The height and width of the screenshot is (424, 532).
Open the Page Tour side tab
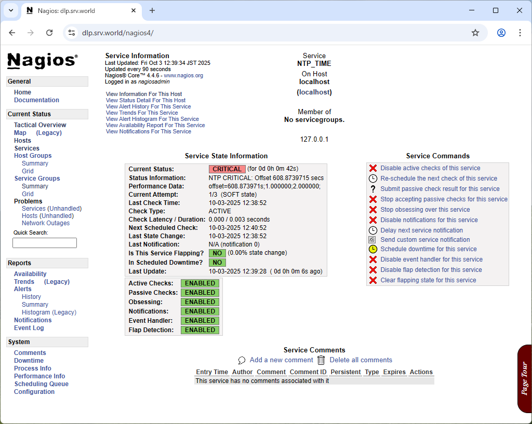point(525,378)
